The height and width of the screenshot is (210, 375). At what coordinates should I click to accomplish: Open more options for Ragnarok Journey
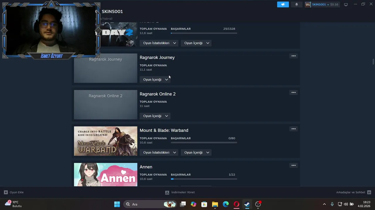click(x=294, y=56)
